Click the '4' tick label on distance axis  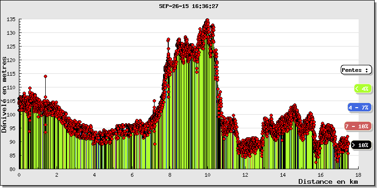pos(94,174)
